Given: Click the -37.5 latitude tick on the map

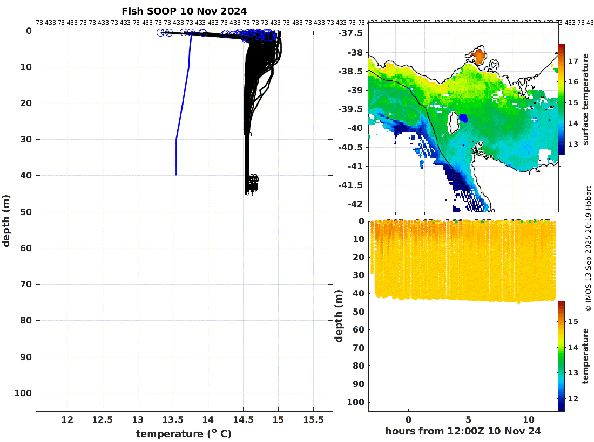Looking at the screenshot, I should point(350,33).
